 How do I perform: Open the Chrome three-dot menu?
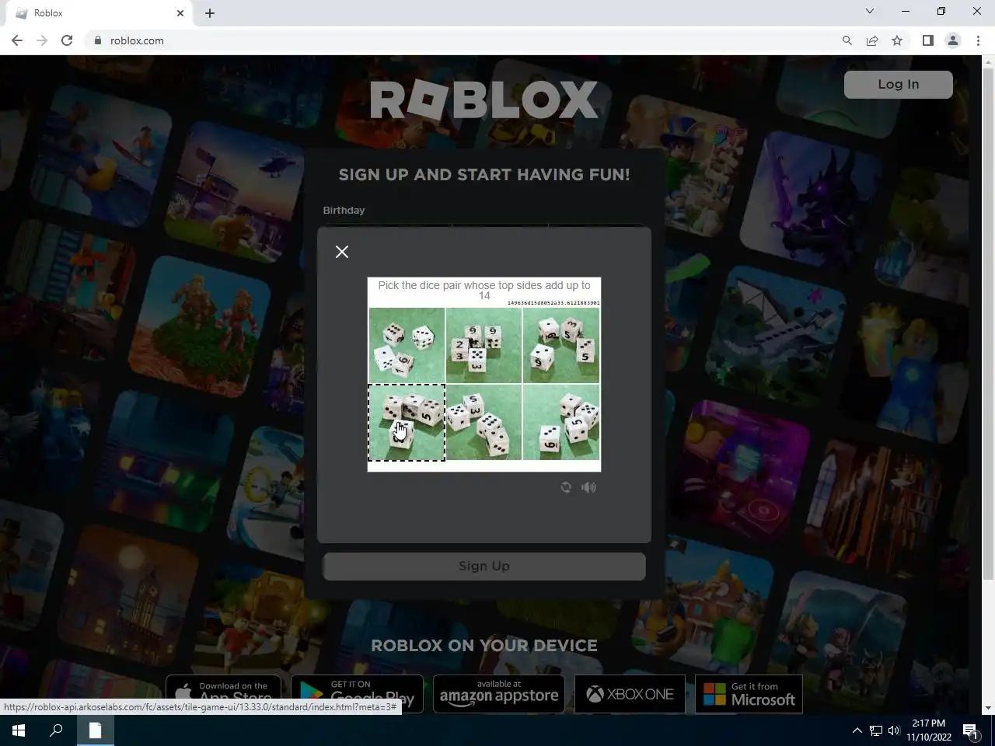tap(978, 40)
